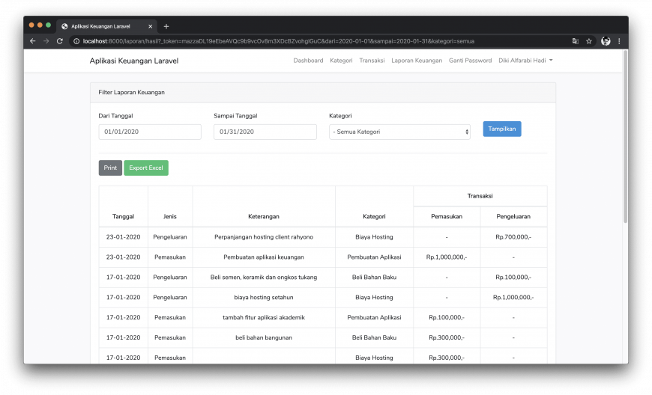Click the translate page icon in address bar
The image size is (652, 395).
[575, 41]
